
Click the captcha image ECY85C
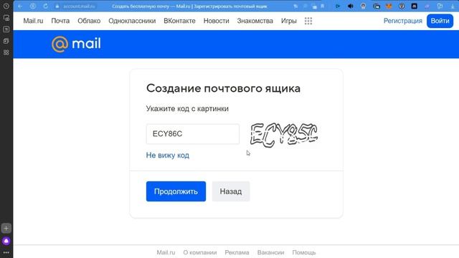[284, 135]
